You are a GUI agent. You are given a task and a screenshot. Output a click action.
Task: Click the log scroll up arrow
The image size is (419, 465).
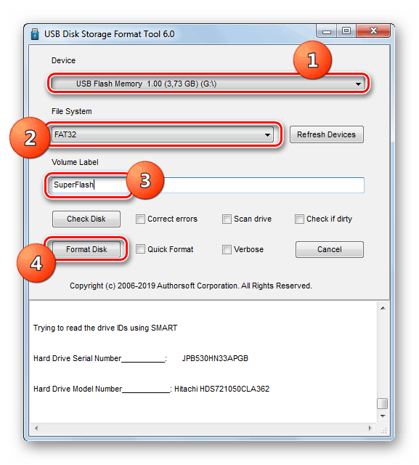pos(383,308)
